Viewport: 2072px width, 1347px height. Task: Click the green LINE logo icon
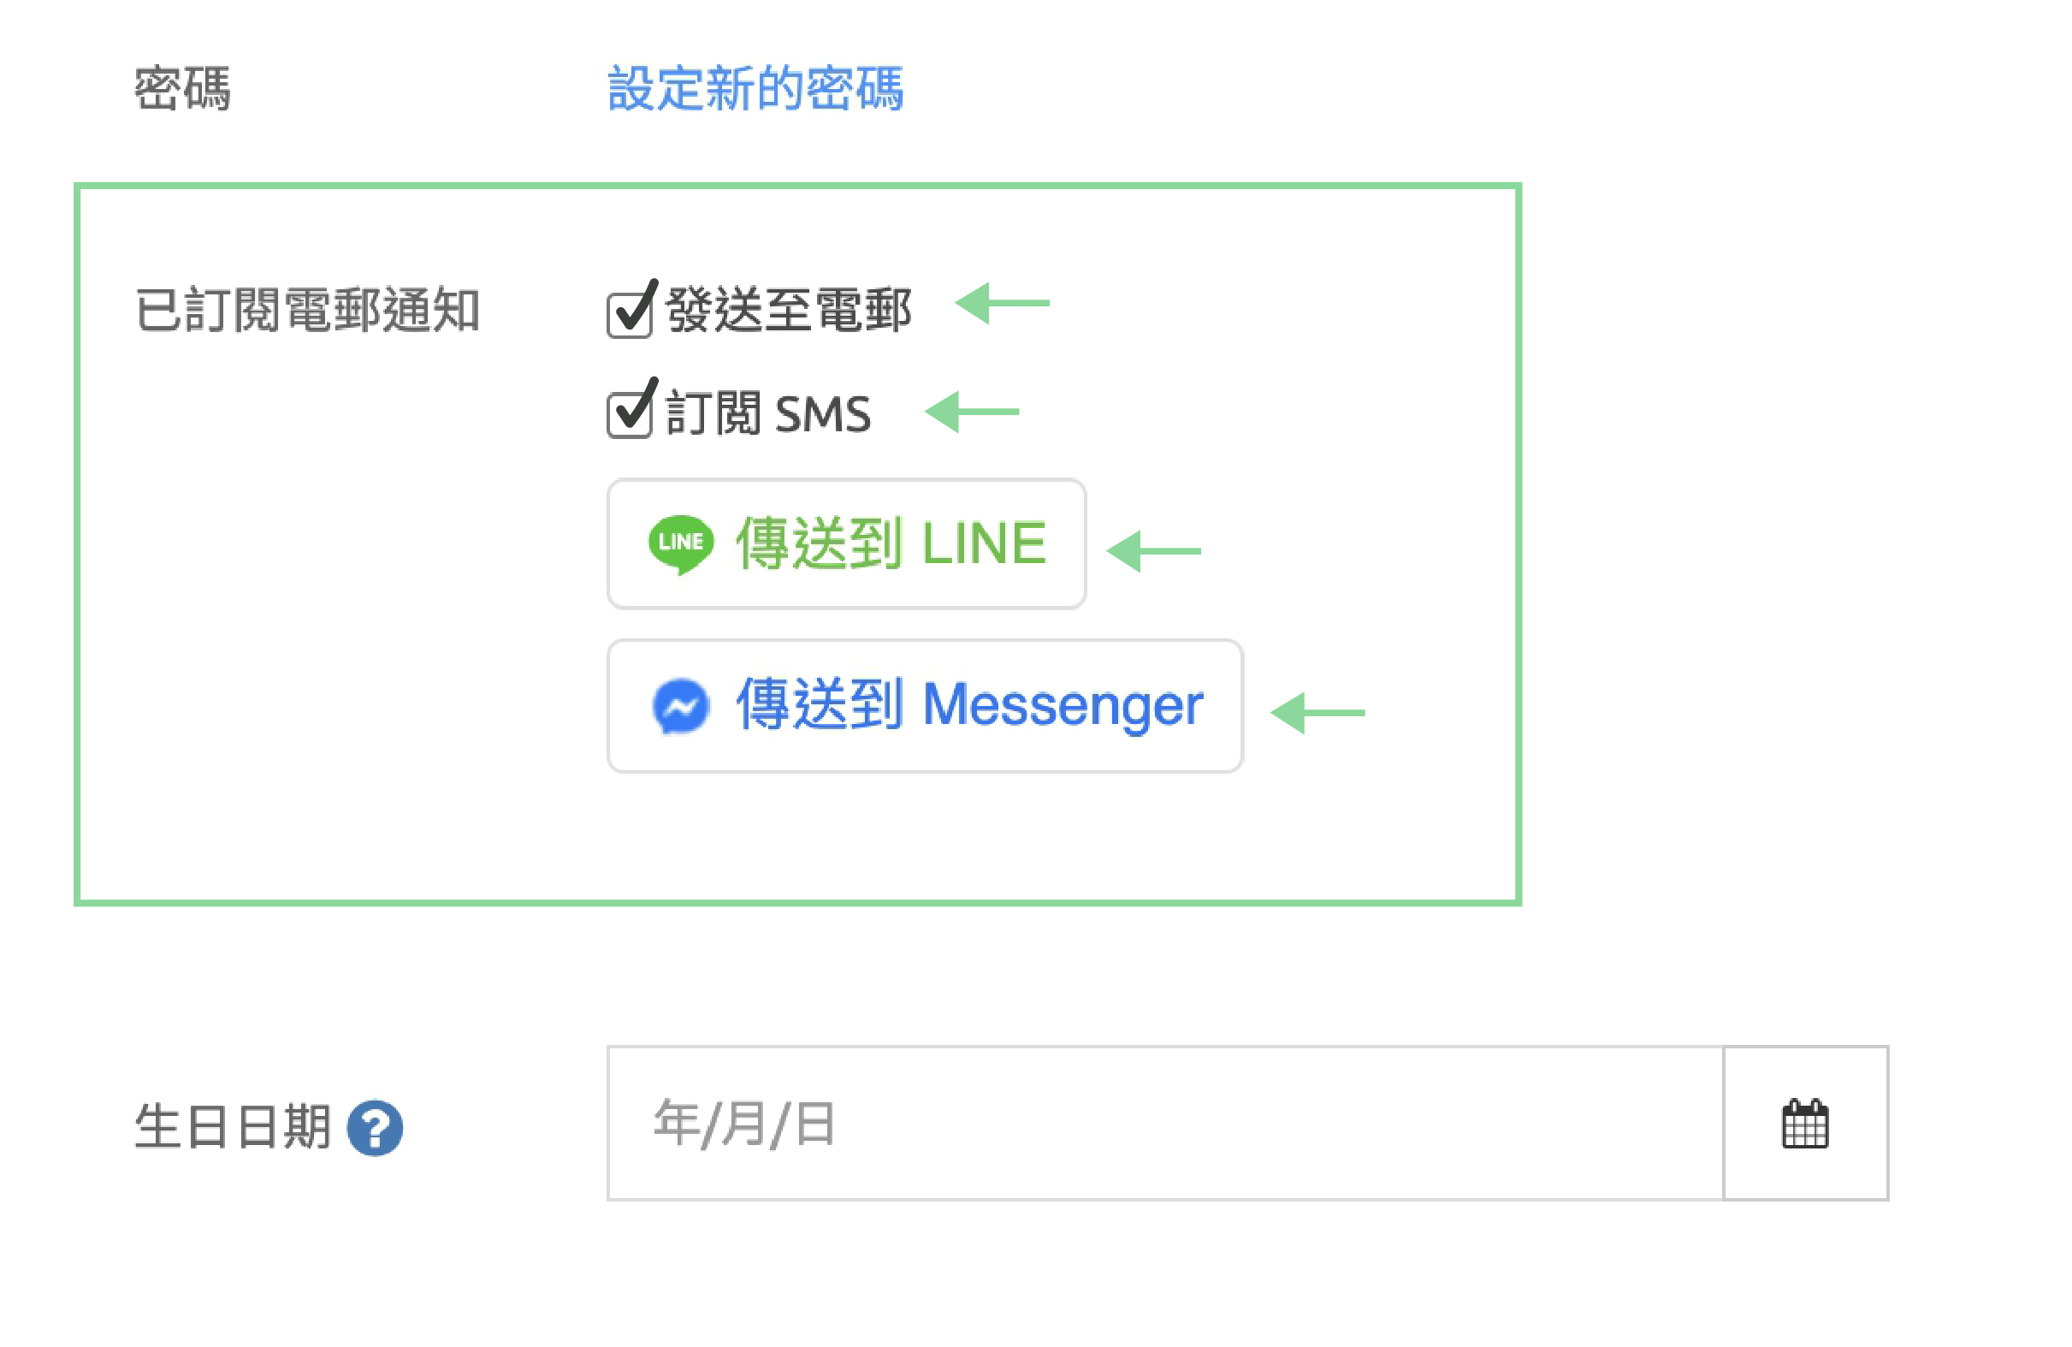[681, 543]
